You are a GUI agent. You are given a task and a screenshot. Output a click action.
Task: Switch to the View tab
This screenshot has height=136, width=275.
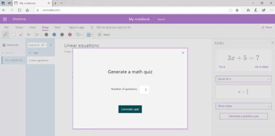(57, 27)
